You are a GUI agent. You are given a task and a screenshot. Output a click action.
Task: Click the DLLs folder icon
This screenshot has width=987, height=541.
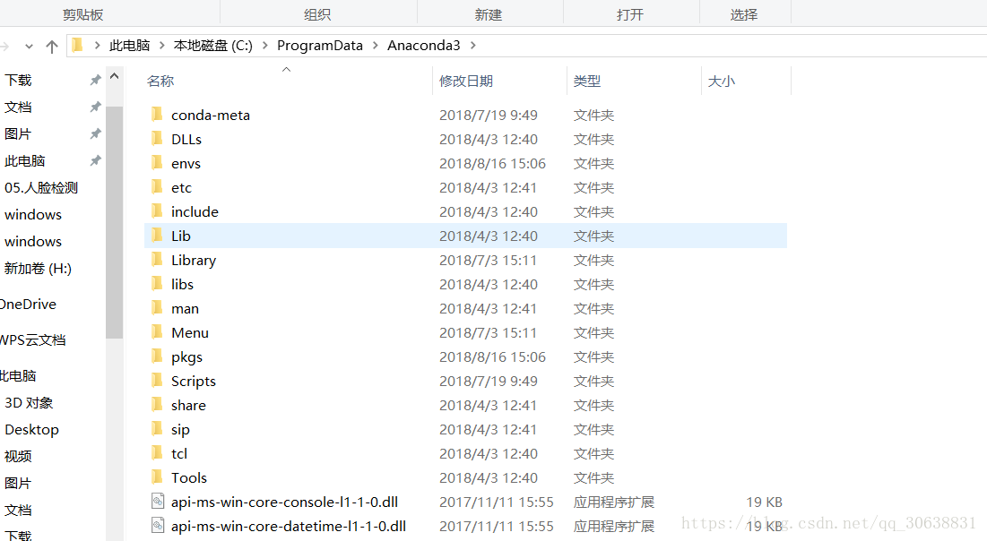point(157,139)
